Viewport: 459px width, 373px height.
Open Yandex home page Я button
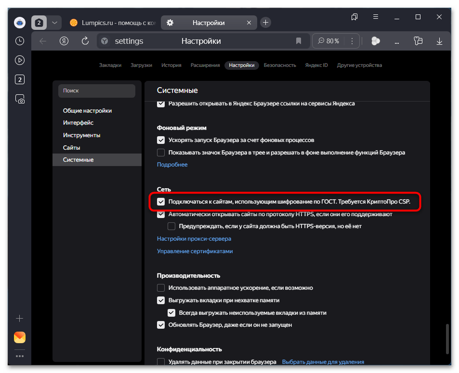tap(64, 41)
